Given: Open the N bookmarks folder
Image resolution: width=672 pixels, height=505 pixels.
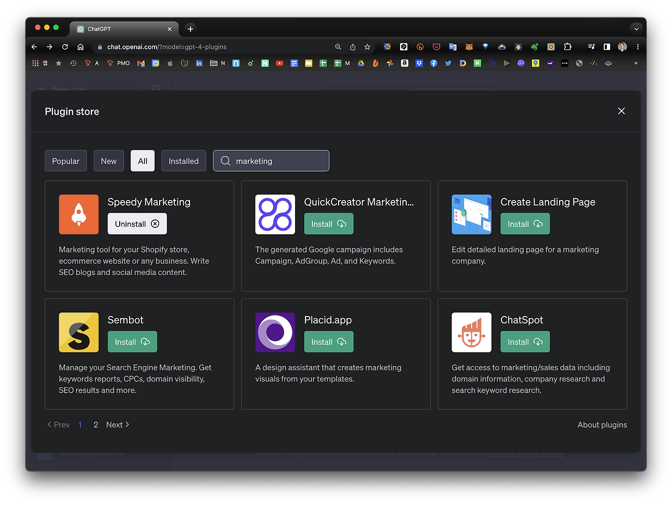Looking at the screenshot, I should pyautogui.click(x=217, y=63).
